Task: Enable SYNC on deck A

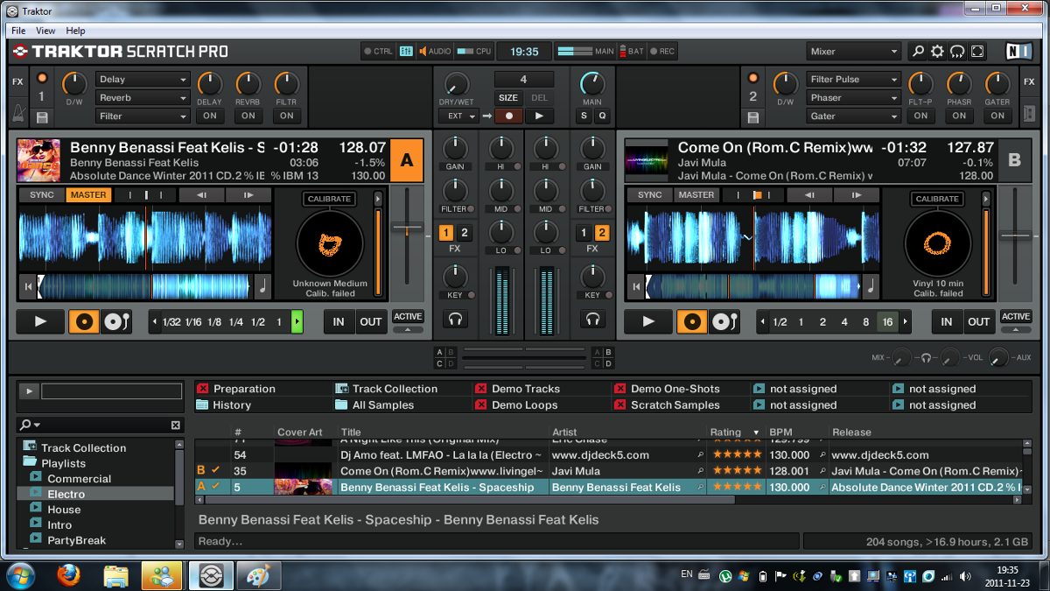Action: coord(41,195)
